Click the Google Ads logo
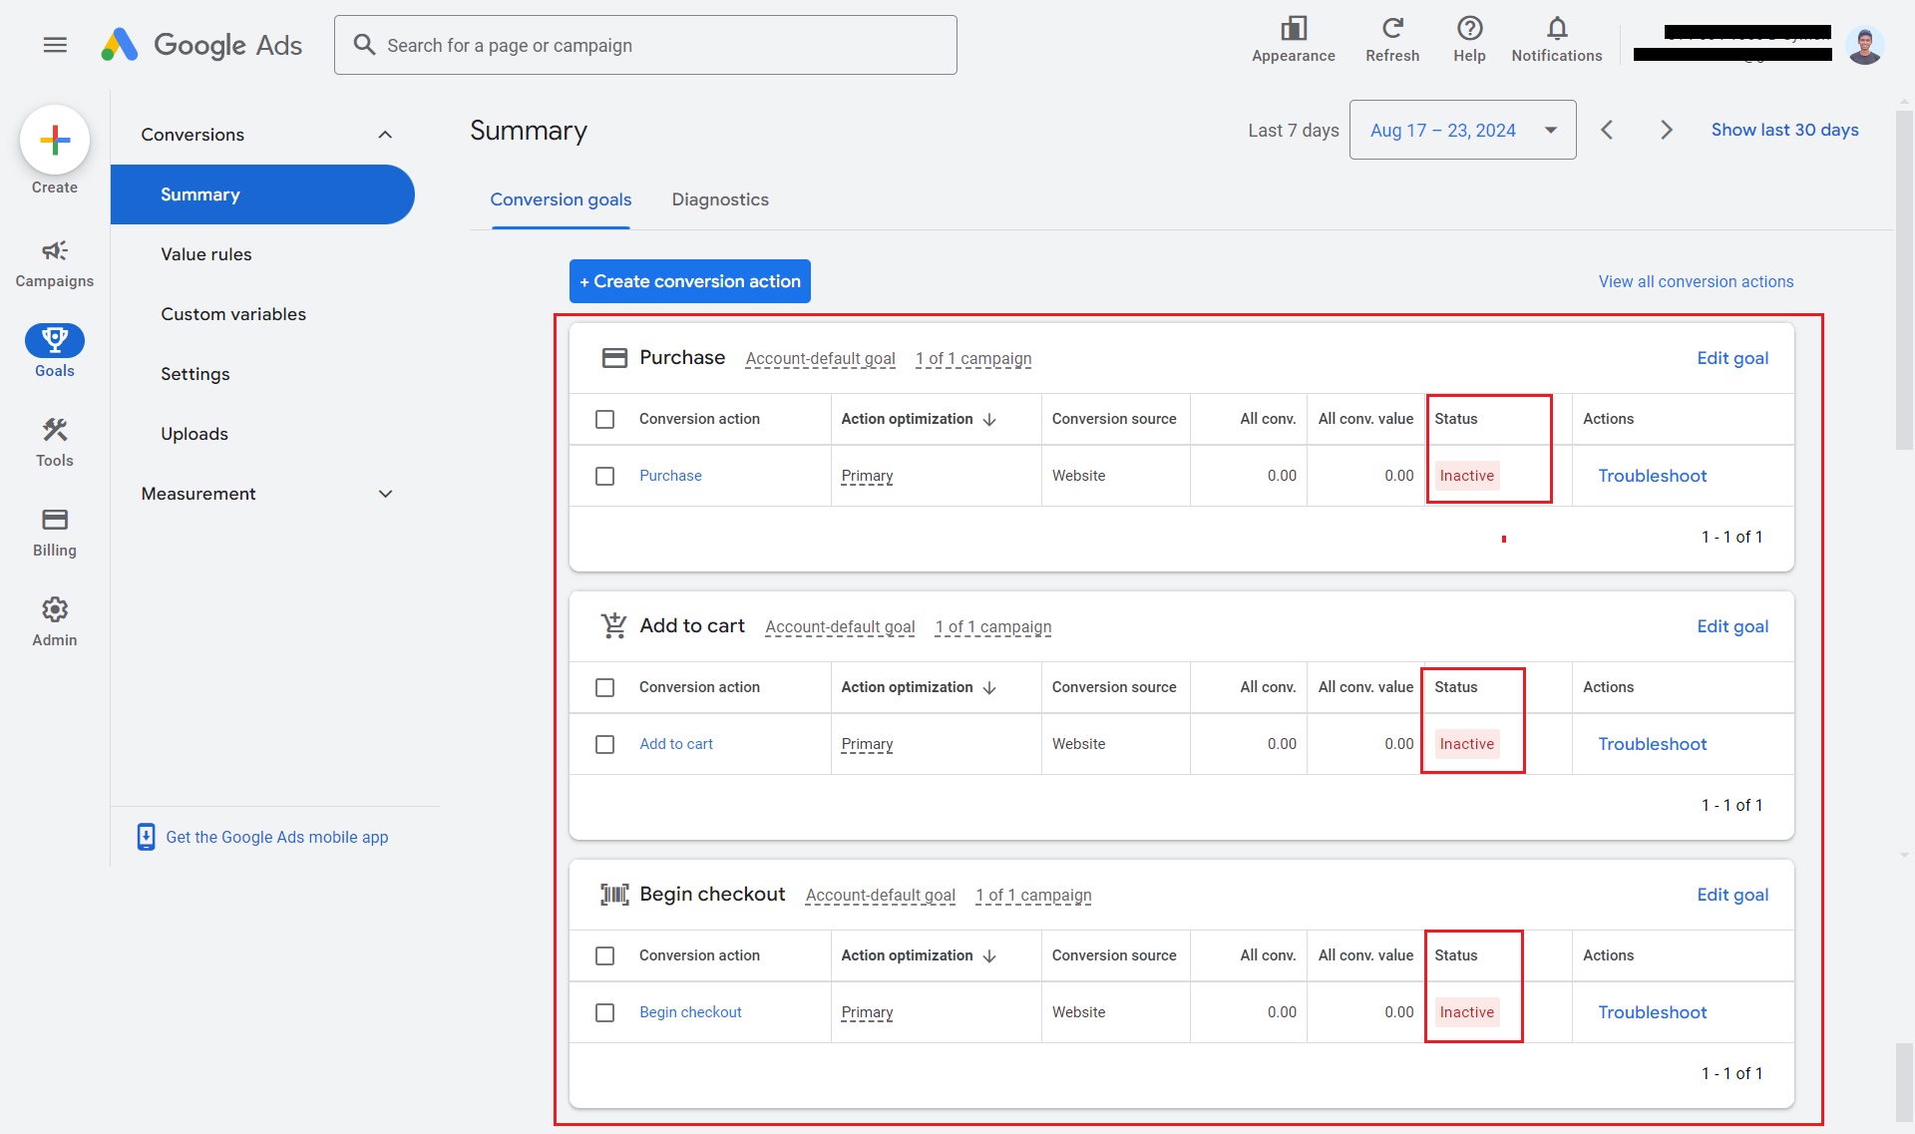Image resolution: width=1915 pixels, height=1134 pixels. coord(200,45)
